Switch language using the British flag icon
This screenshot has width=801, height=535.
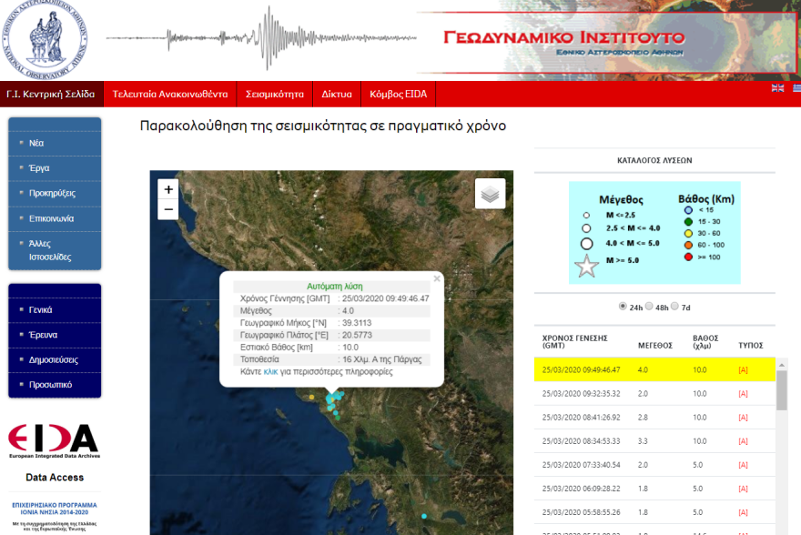pyautogui.click(x=776, y=88)
